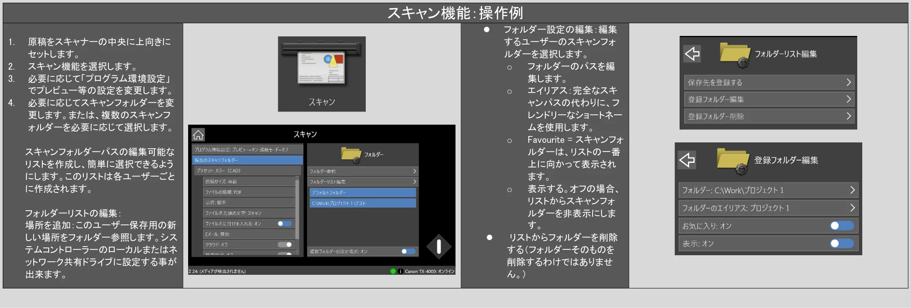Image resolution: width=911 pixels, height=308 pixels.
Task: Edit フォルダーのエイリアス: プロジェクト1 row
Action: click(768, 208)
